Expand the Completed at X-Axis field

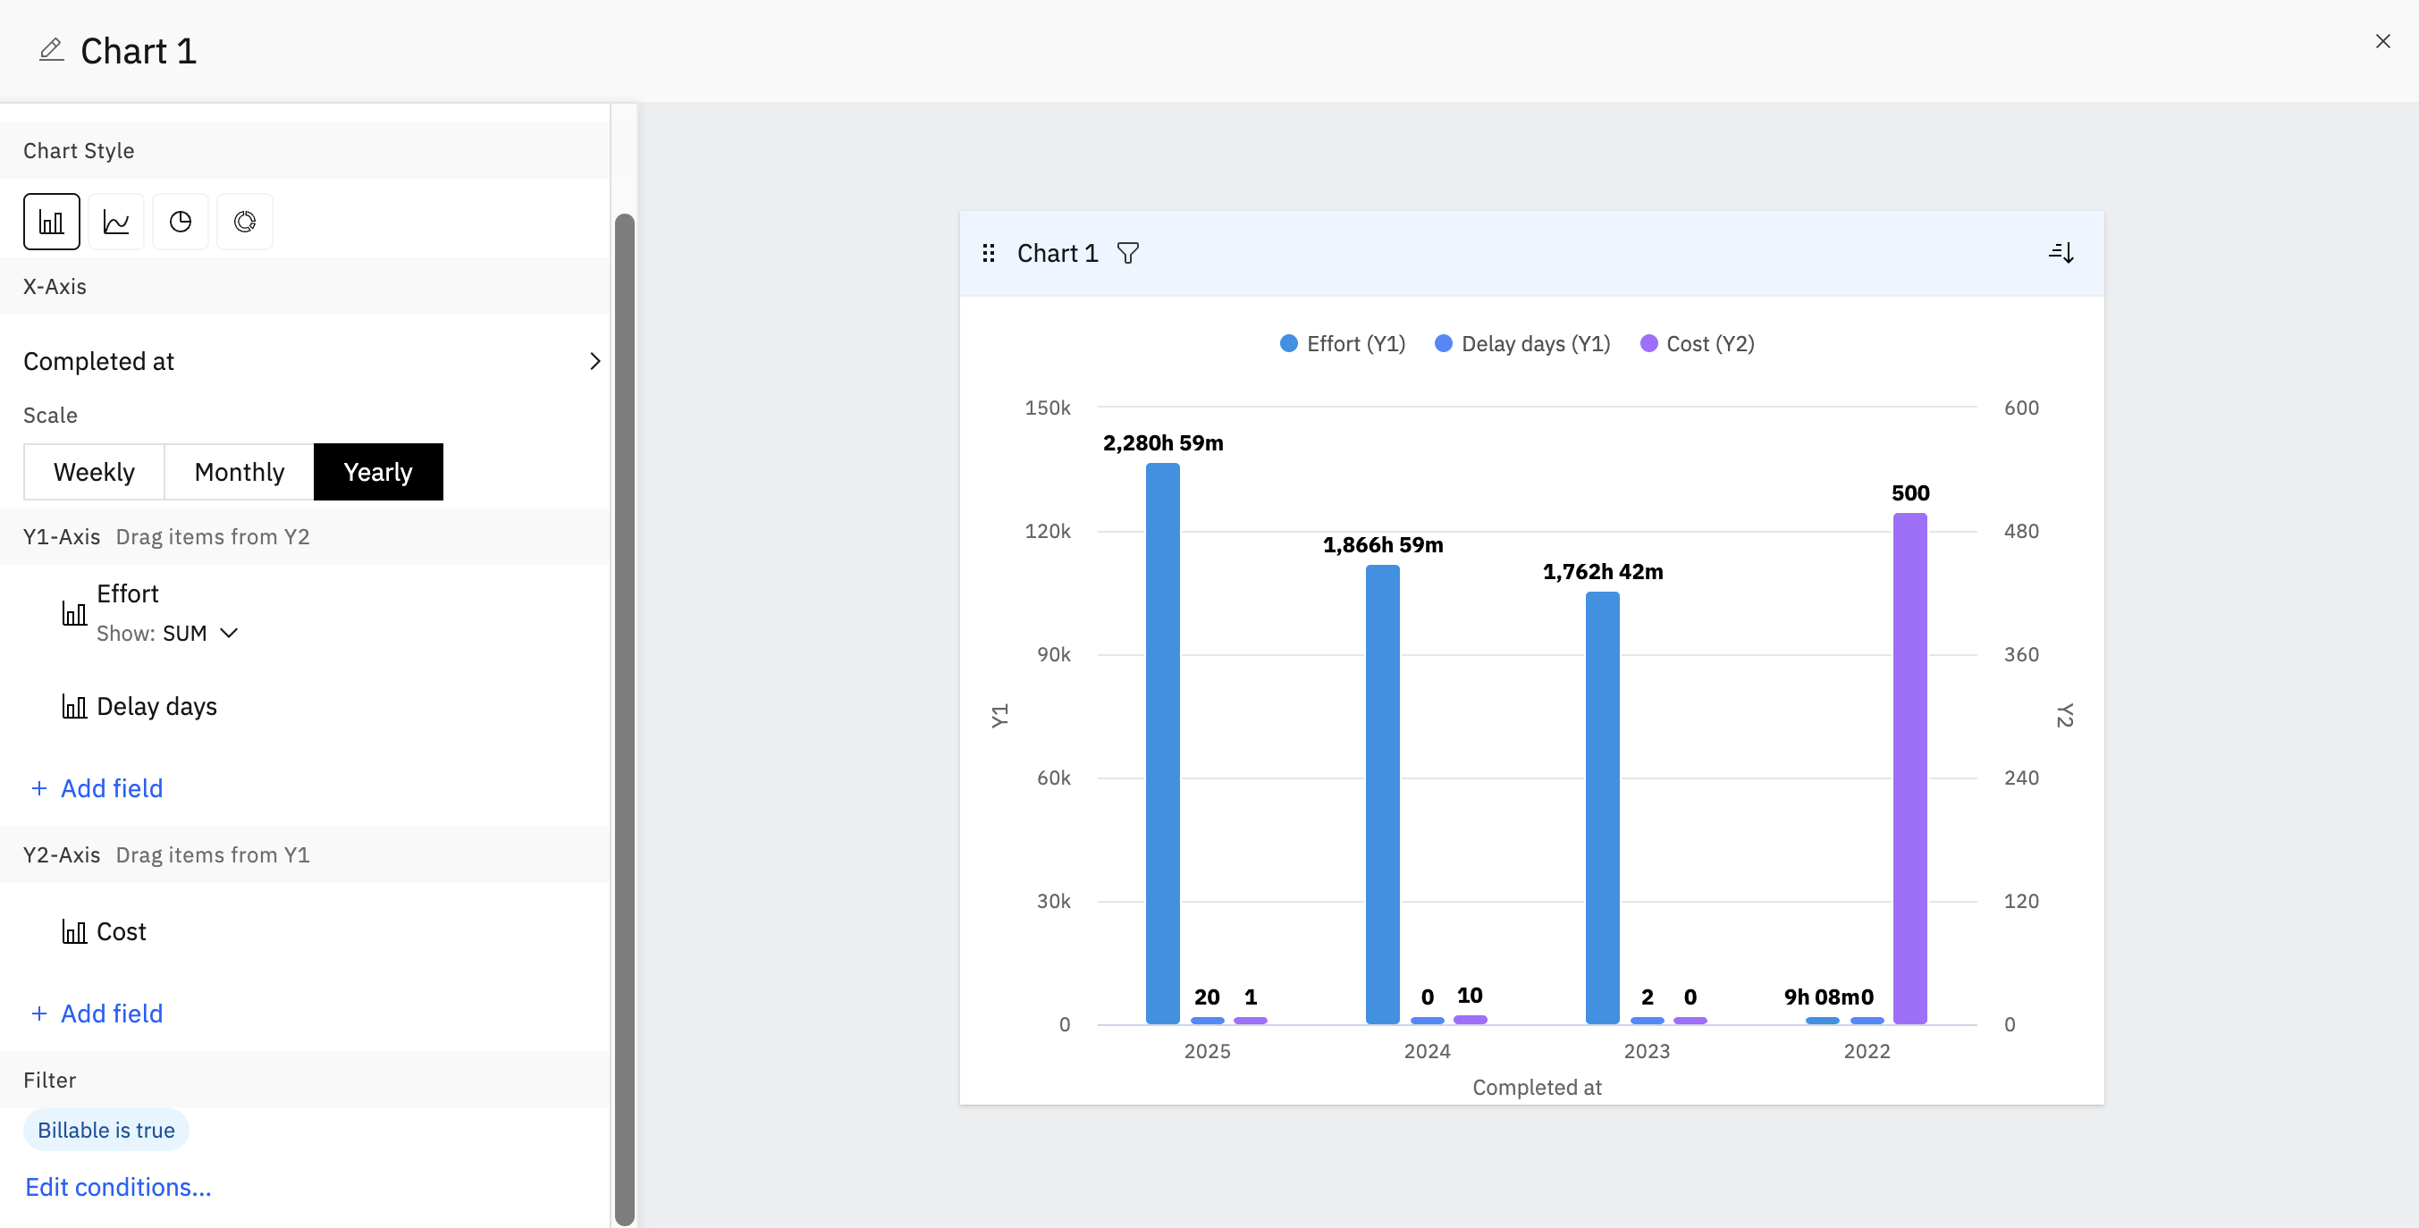pos(594,361)
